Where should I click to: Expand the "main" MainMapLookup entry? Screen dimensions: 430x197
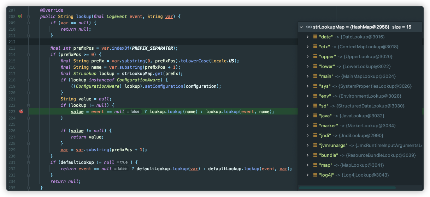pos(307,76)
